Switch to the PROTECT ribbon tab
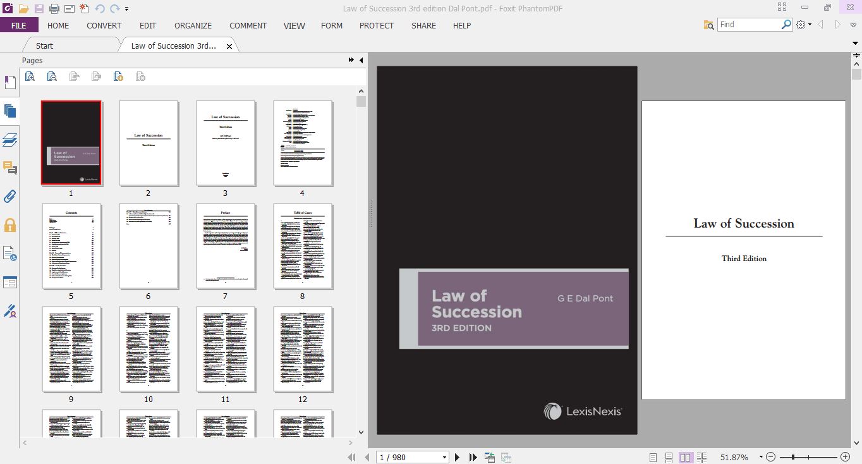The width and height of the screenshot is (862, 464). [377, 25]
